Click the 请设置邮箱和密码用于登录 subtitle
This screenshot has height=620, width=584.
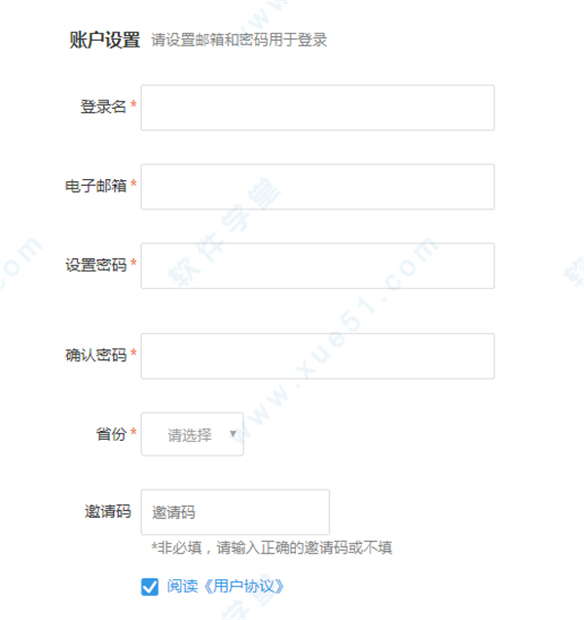point(239,40)
